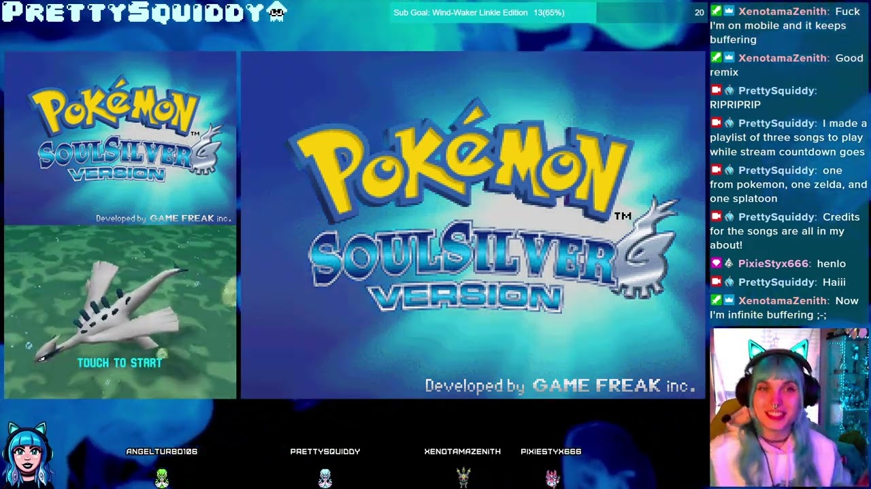
Task: Click the large Developed by GAME FREAK text
Action: point(559,386)
